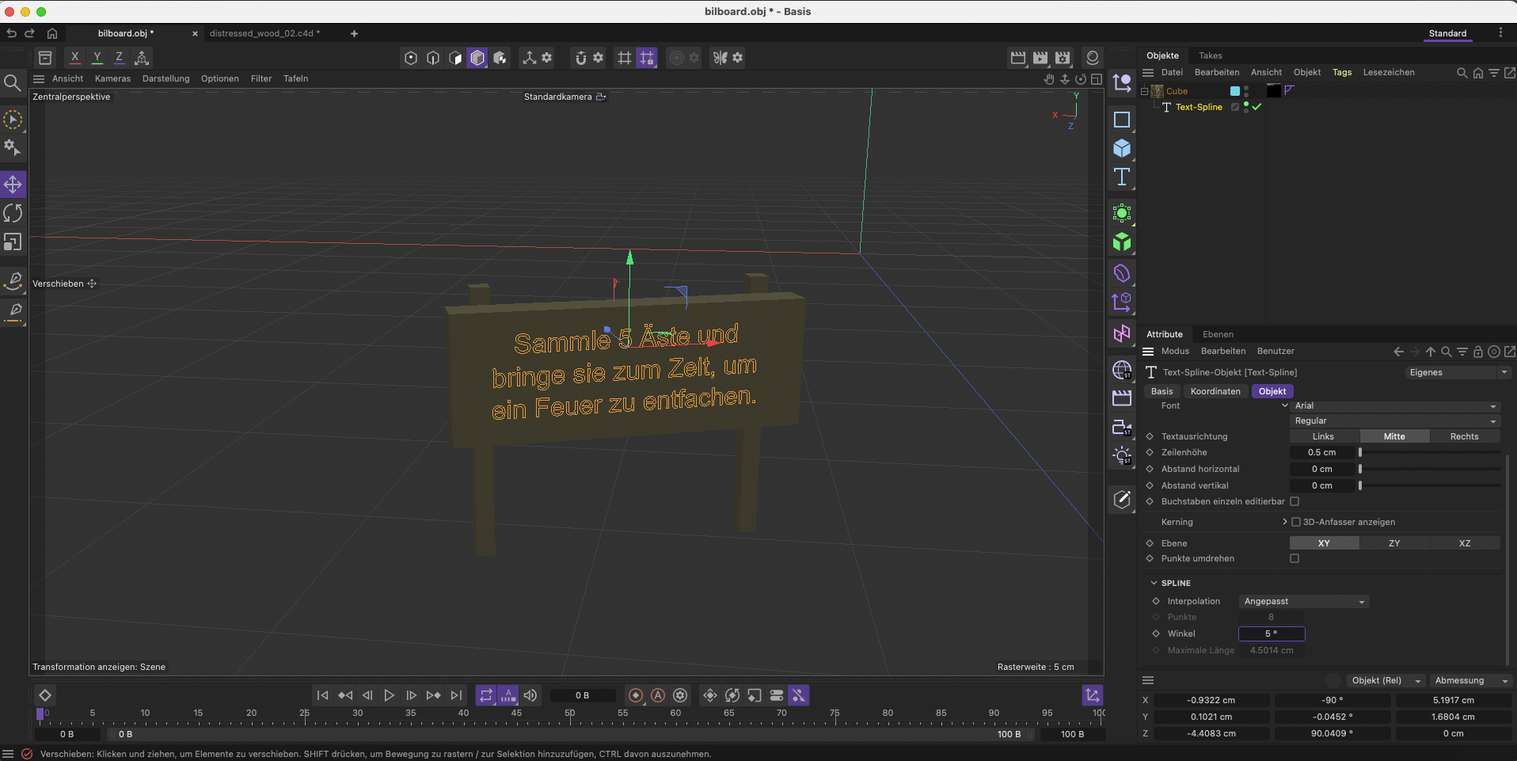Check the Punkte umdrehen option
The width and height of the screenshot is (1517, 761).
(x=1295, y=558)
